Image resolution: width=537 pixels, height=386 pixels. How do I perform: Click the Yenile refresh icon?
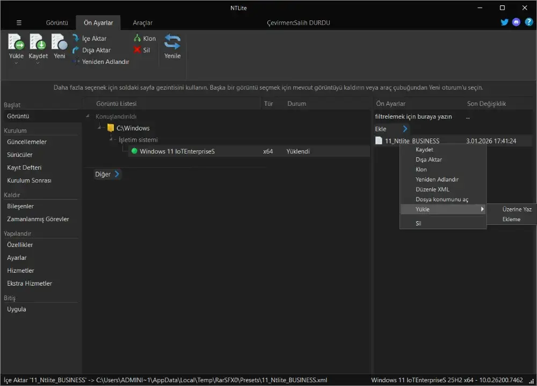[x=172, y=42]
